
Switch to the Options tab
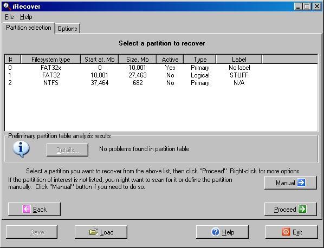(67, 29)
